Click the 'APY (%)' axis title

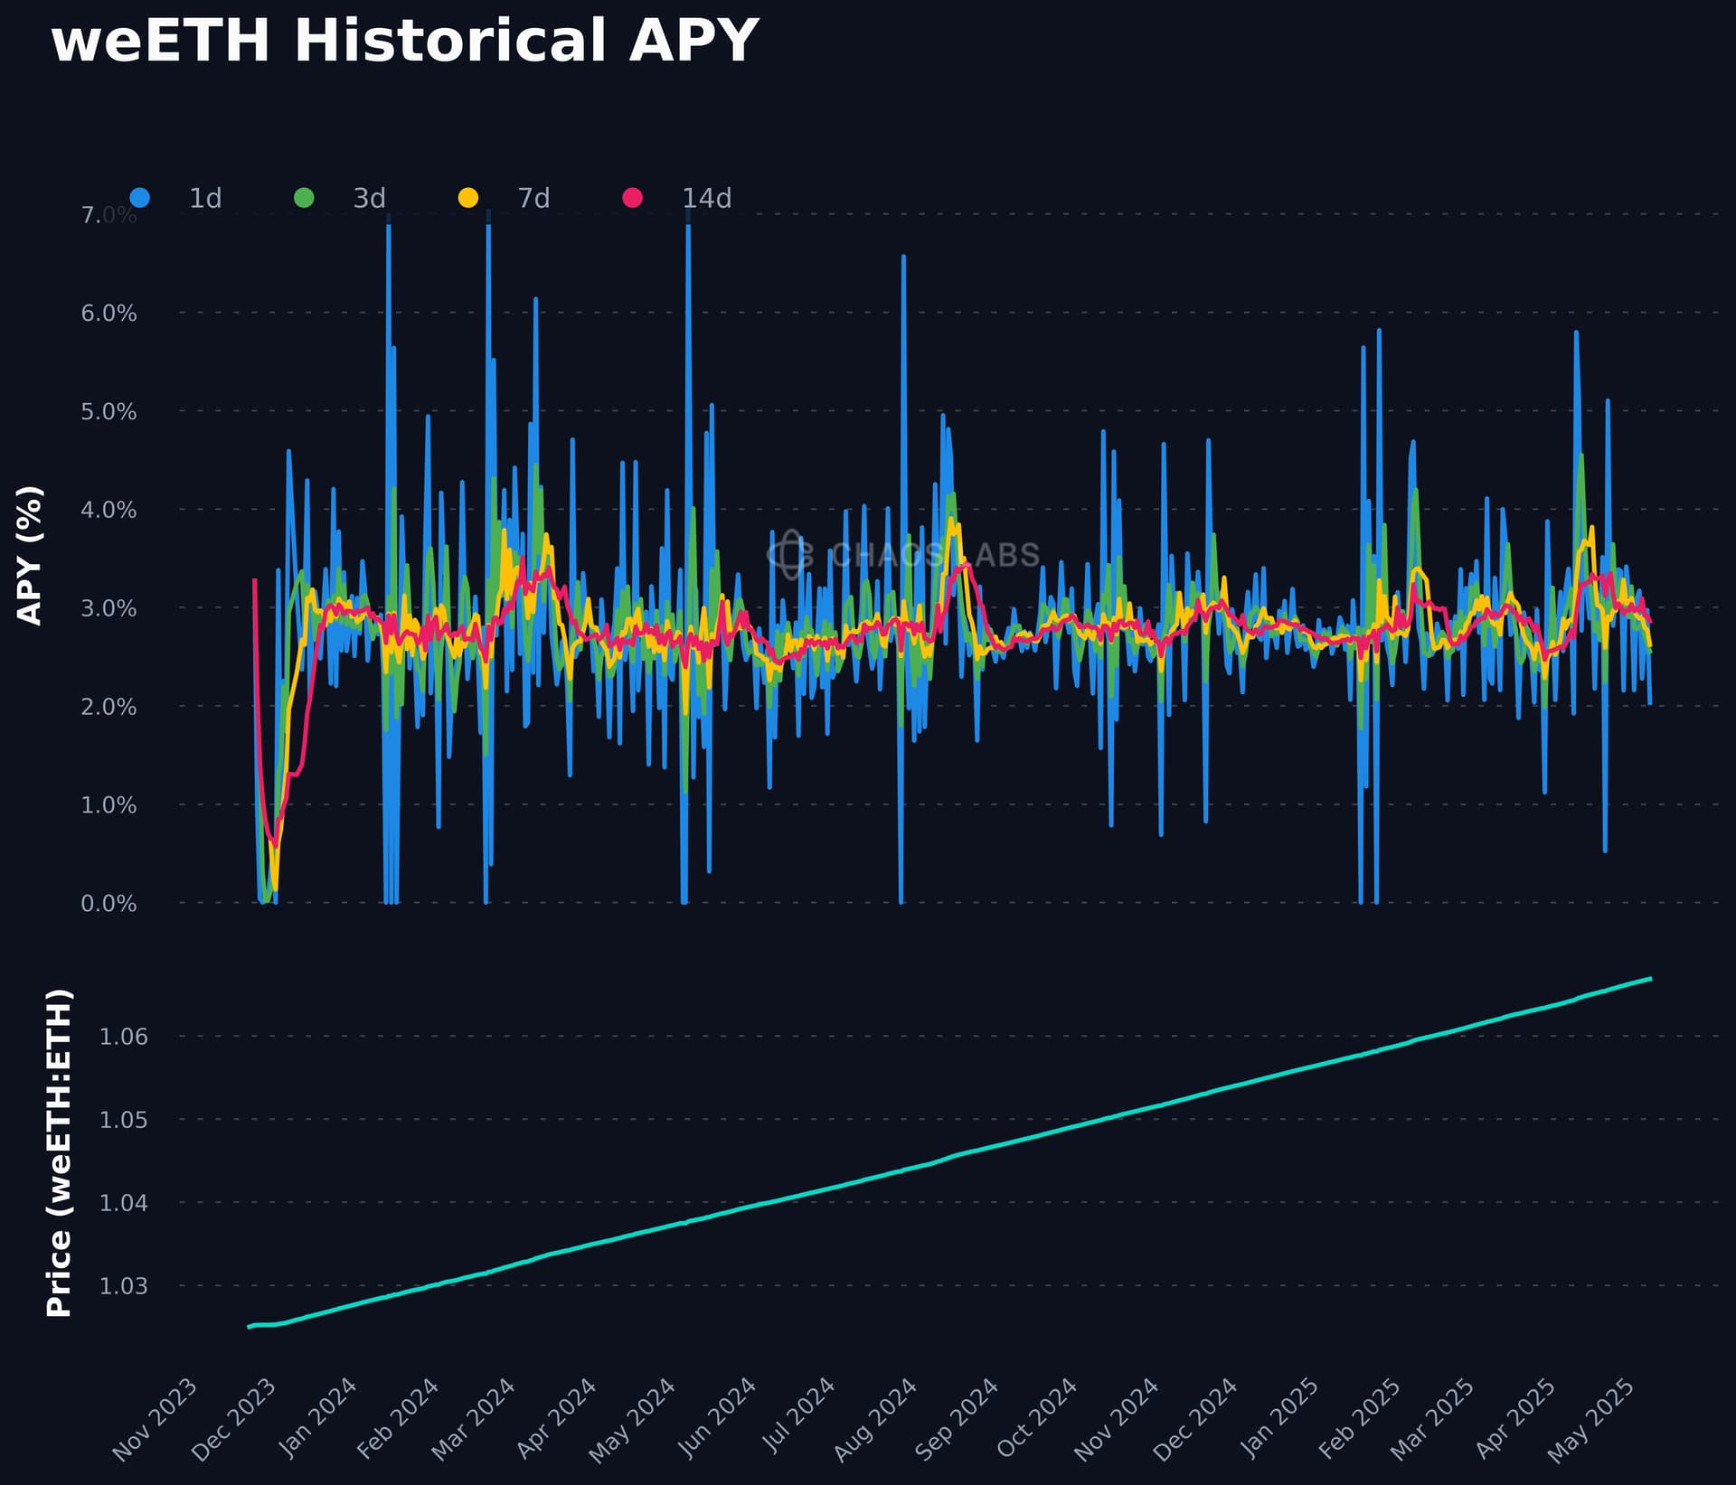(x=30, y=555)
